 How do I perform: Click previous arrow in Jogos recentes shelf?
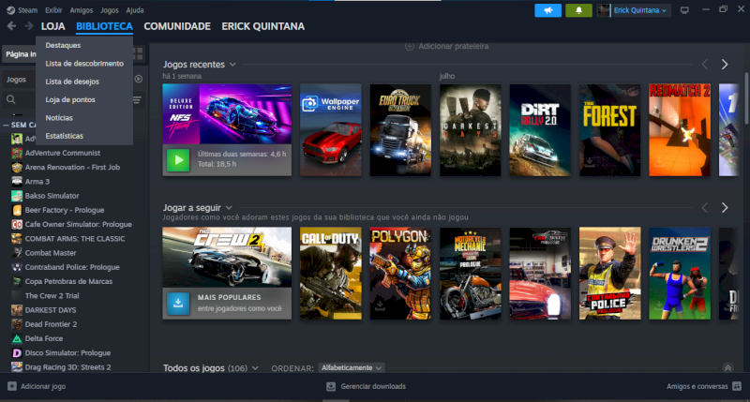(705, 64)
